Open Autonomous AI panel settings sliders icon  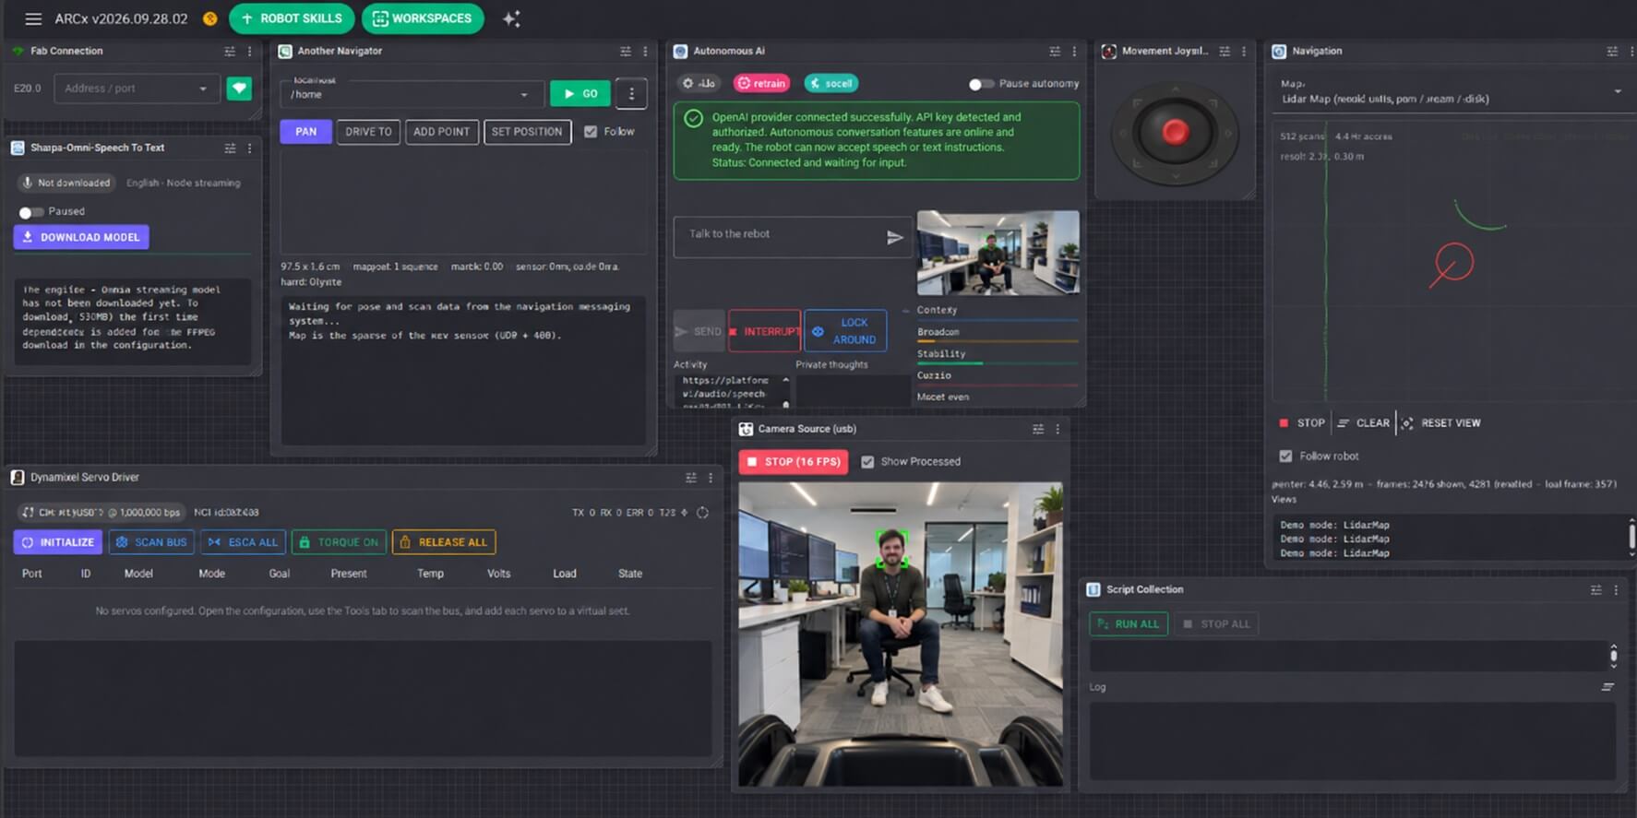pos(1055,52)
